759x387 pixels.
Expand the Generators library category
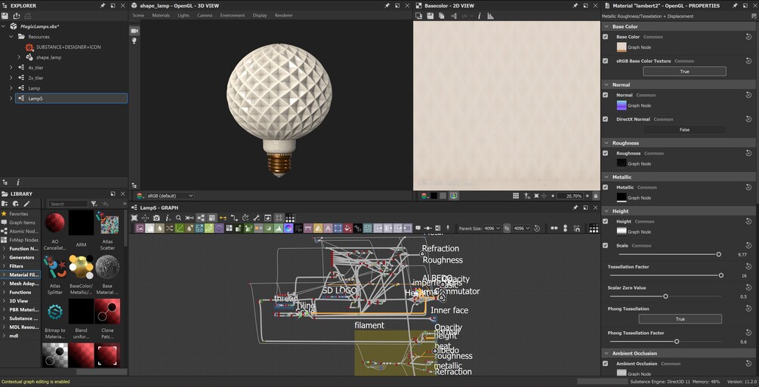click(x=4, y=257)
